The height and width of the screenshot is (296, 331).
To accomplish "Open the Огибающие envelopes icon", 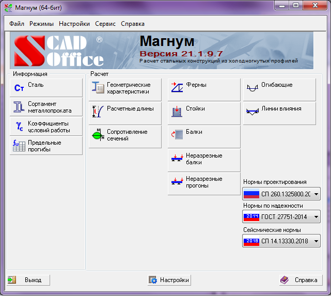I will (x=253, y=88).
